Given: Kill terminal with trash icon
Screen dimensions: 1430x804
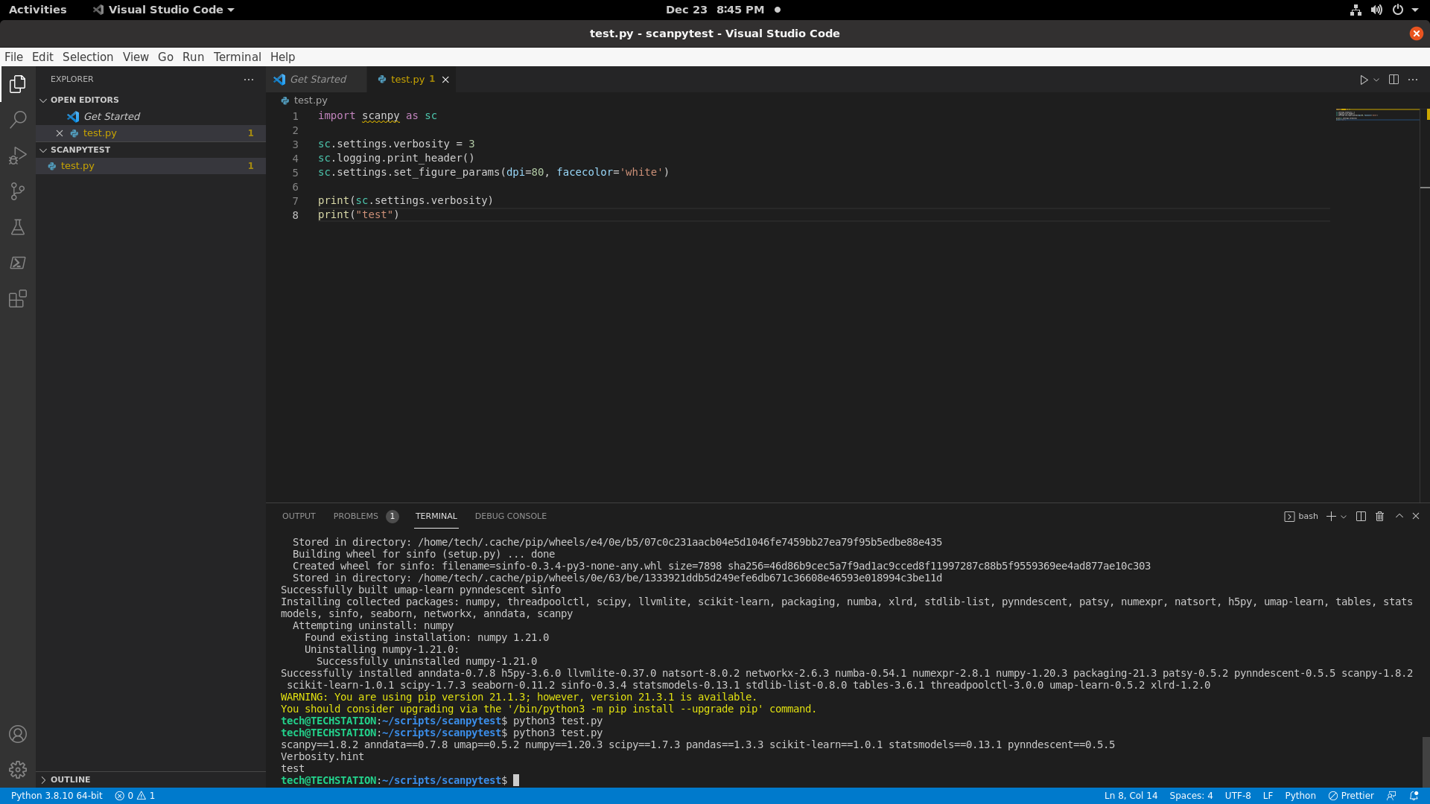Looking at the screenshot, I should click(x=1379, y=517).
